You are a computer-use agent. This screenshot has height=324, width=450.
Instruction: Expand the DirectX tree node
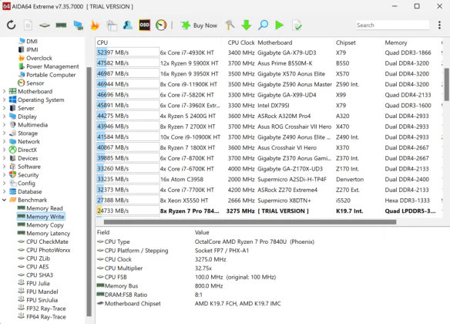tap(4, 150)
